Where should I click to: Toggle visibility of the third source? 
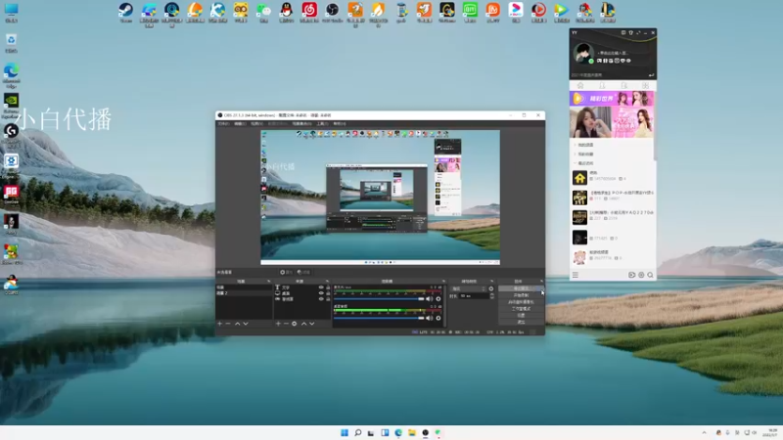coord(321,299)
